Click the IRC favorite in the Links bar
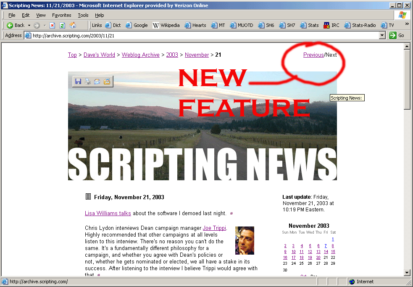 (331, 25)
